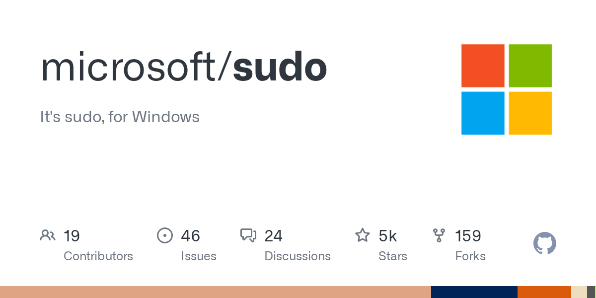Open the Discussions label
596x298 pixels.
click(x=298, y=256)
